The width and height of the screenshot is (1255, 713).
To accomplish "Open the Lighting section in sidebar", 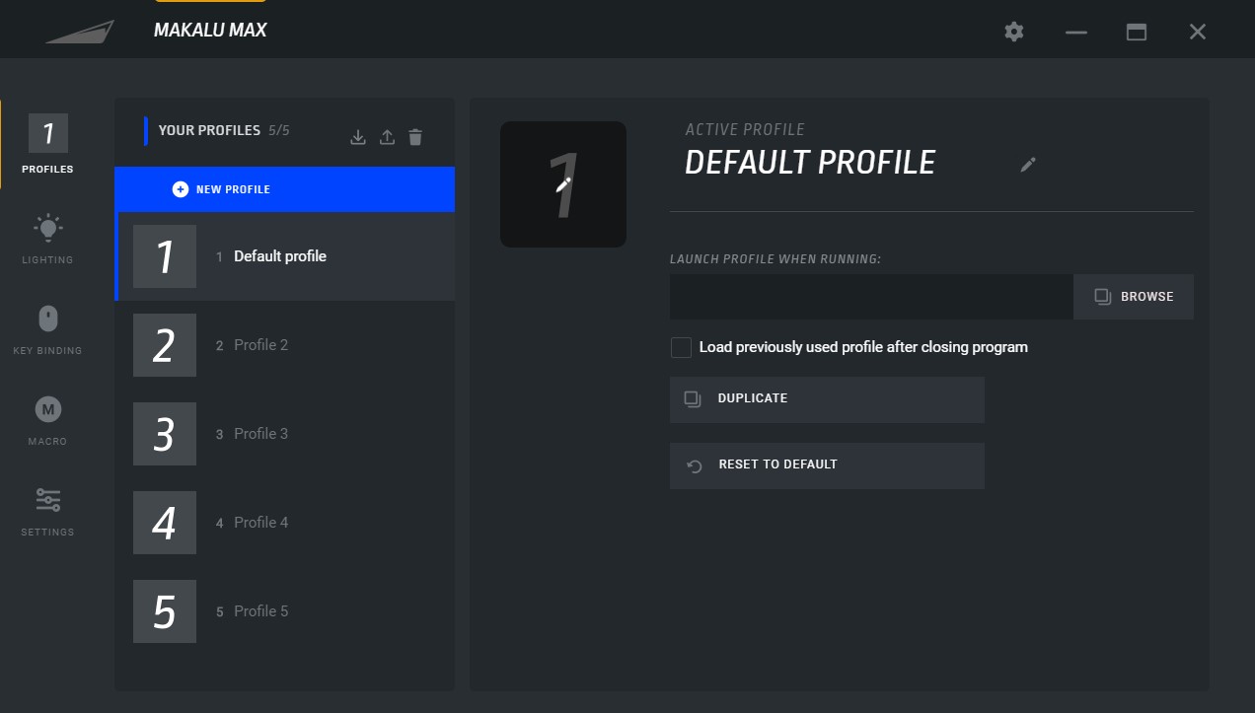I will [47, 238].
